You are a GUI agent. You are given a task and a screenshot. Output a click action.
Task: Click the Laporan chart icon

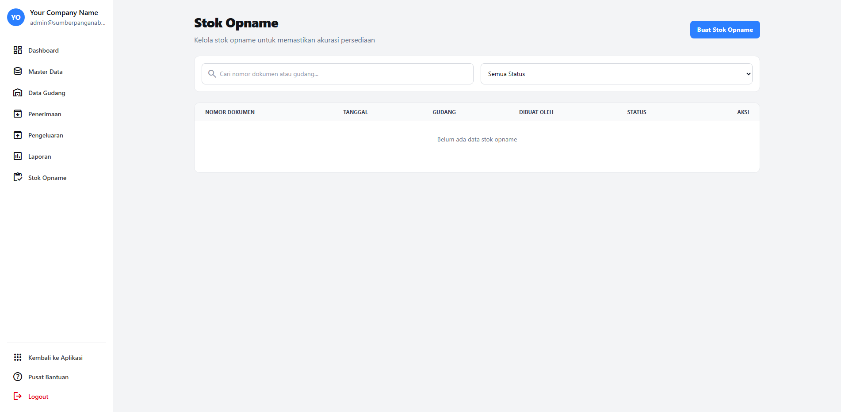(x=18, y=156)
